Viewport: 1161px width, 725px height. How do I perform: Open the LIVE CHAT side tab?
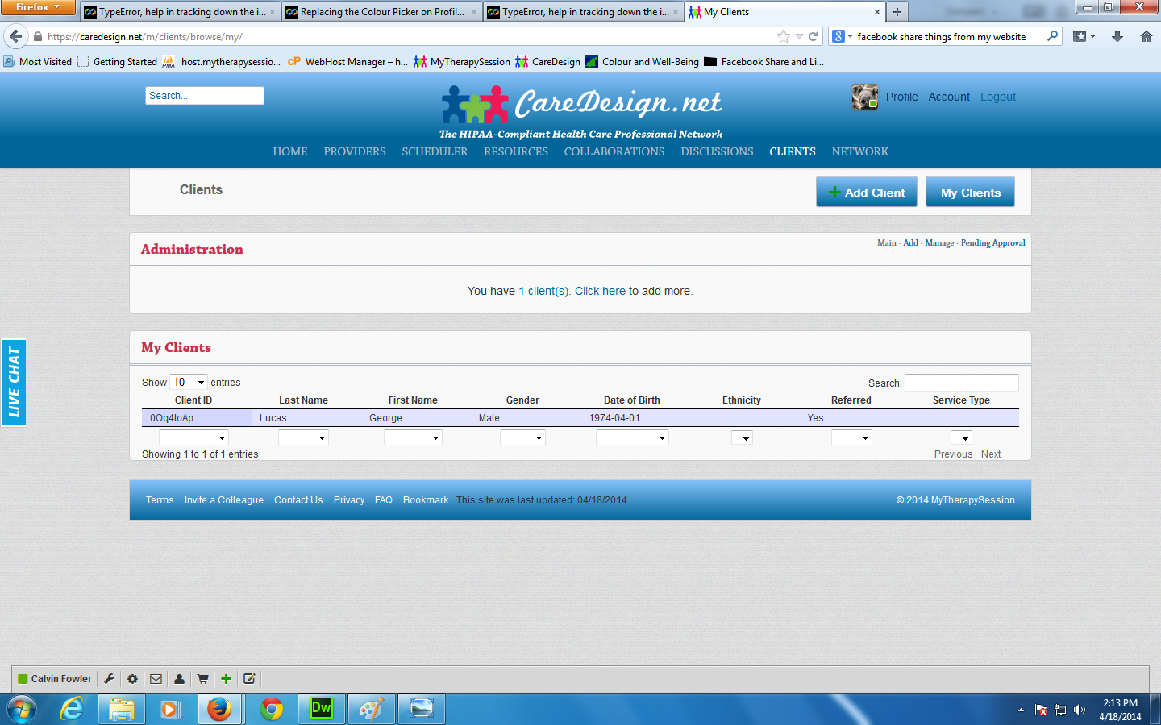(14, 383)
